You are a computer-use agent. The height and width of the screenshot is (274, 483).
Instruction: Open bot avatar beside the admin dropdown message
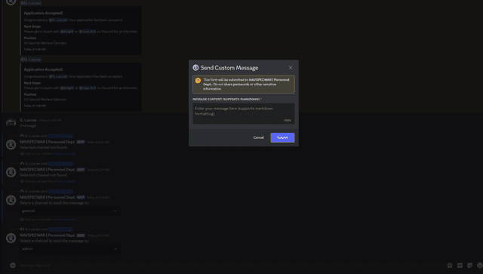pyautogui.click(x=11, y=238)
